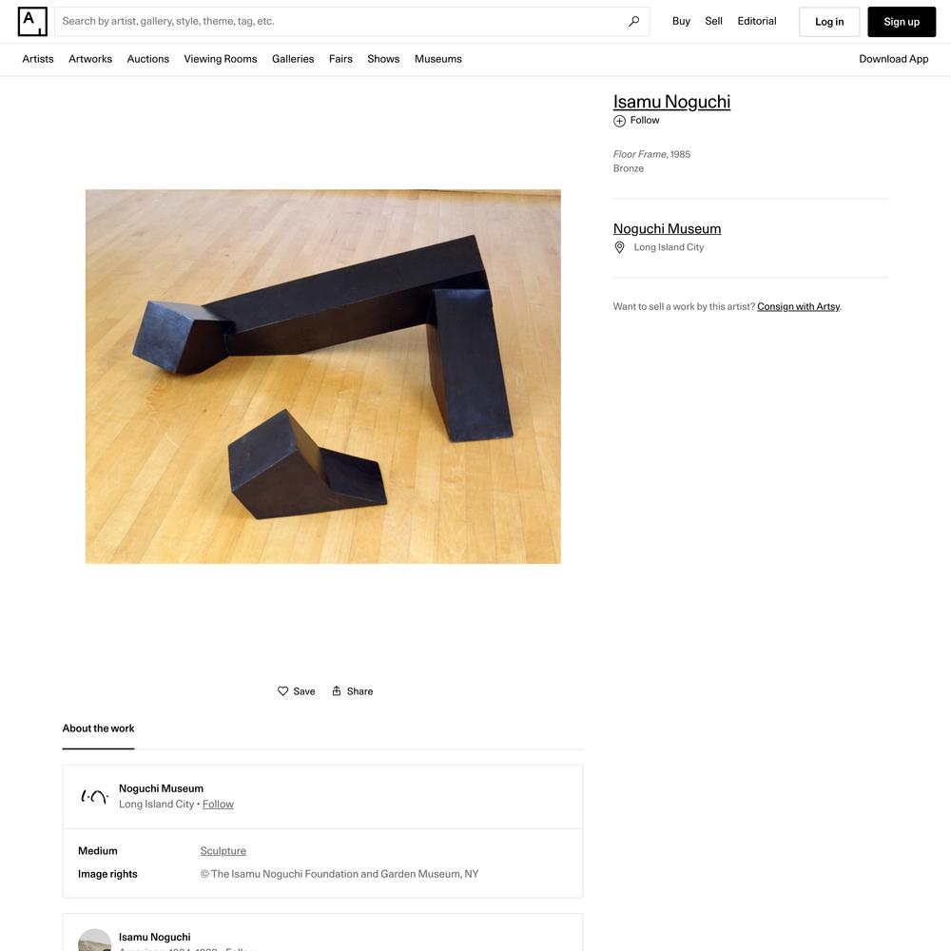Image resolution: width=951 pixels, height=951 pixels.
Task: Click the Share upload icon
Action: click(x=337, y=690)
